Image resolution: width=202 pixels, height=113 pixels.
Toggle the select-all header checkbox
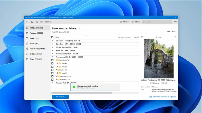(x=52, y=37)
